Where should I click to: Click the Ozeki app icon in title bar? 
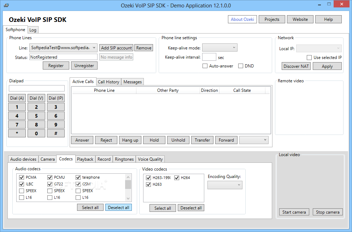[6, 5]
